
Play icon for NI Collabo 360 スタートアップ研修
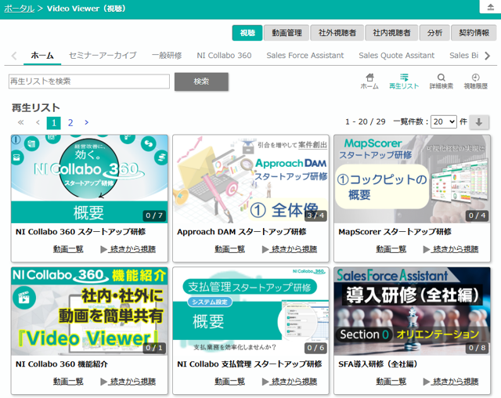(103, 249)
